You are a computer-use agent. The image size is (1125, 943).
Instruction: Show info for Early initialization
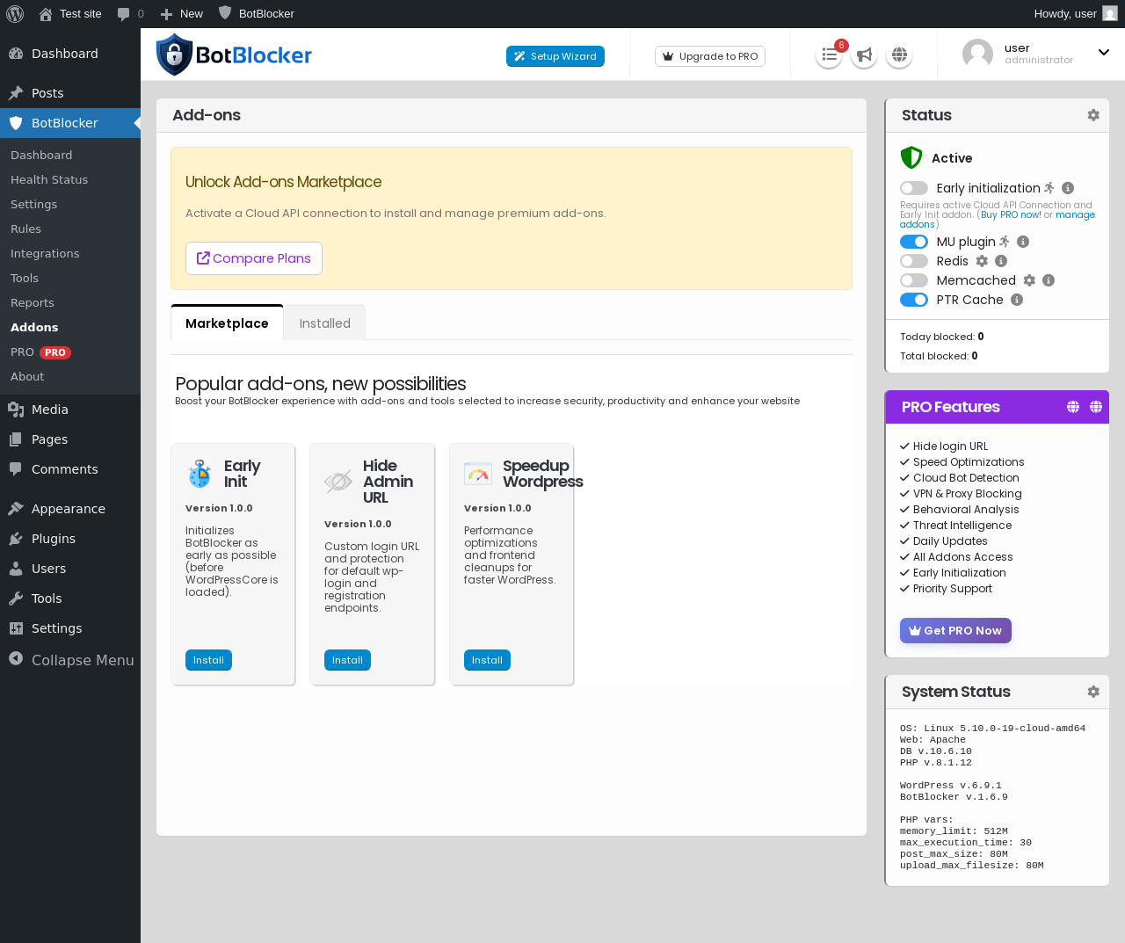[x=1068, y=188]
